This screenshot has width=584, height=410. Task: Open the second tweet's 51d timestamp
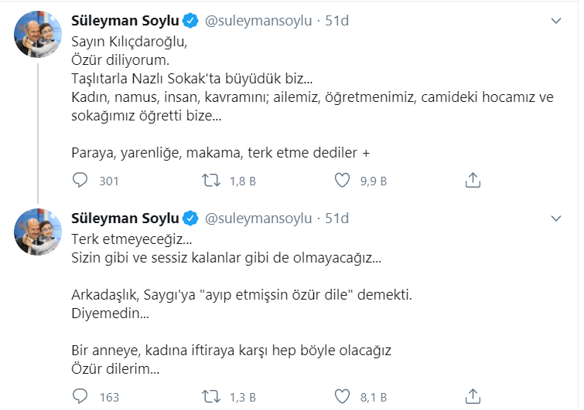pyautogui.click(x=336, y=217)
